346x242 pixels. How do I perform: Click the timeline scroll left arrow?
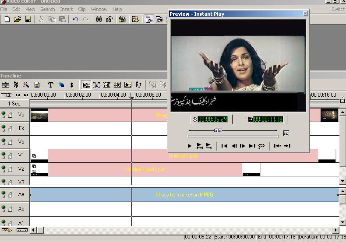[x=33, y=230]
